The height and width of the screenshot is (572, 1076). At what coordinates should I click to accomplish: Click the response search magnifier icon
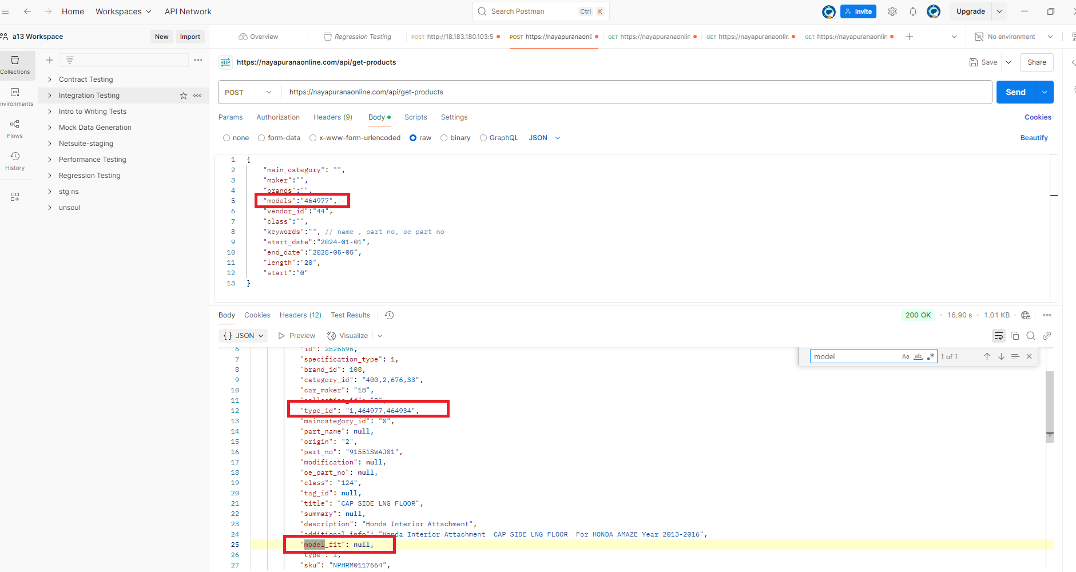click(1031, 336)
